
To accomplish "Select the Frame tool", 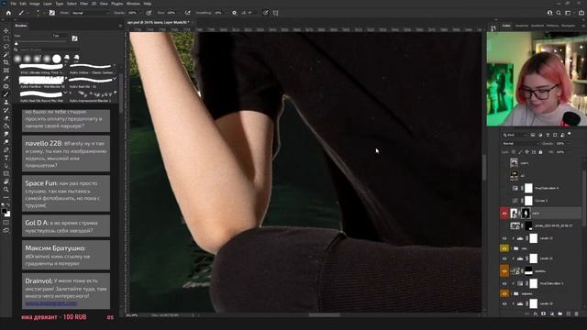I will pos(6,71).
